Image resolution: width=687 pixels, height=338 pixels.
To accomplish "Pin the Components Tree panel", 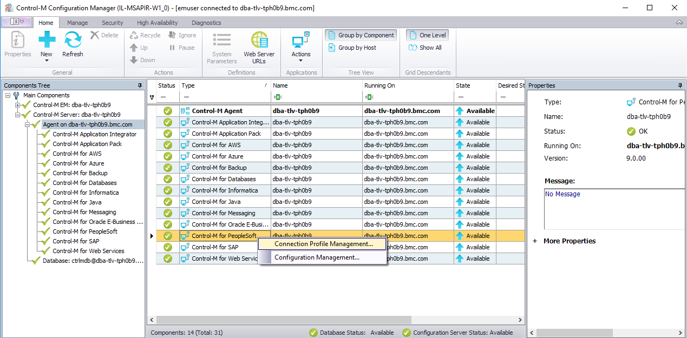I will [140, 85].
